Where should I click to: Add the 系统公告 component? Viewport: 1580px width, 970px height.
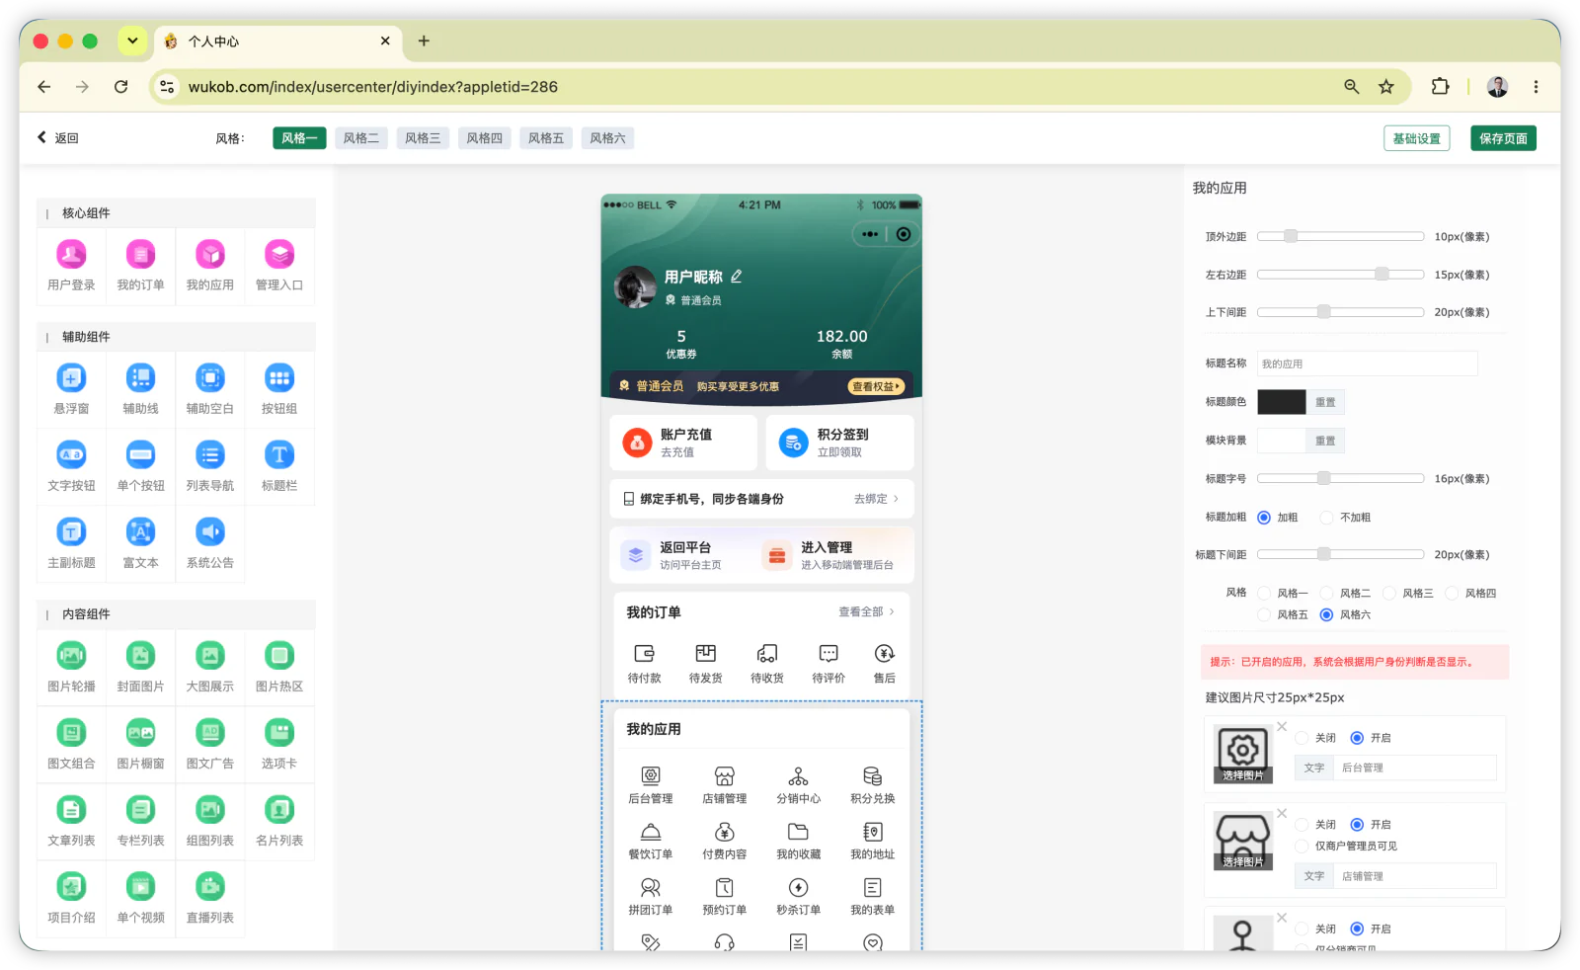tap(210, 543)
